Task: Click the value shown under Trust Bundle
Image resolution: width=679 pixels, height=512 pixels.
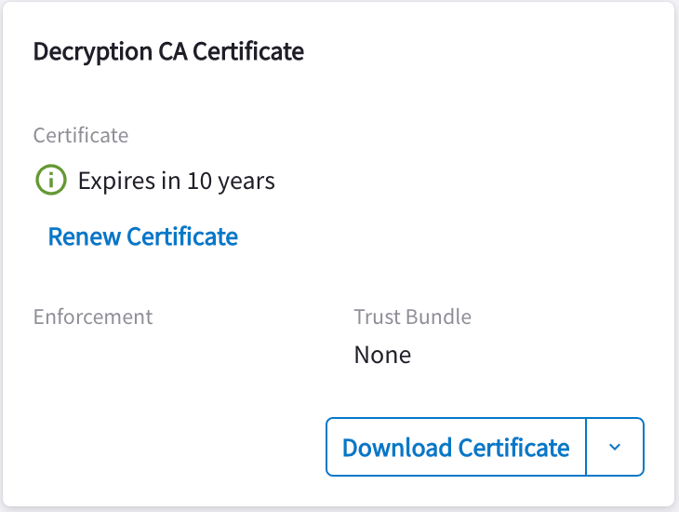Action: 382,355
